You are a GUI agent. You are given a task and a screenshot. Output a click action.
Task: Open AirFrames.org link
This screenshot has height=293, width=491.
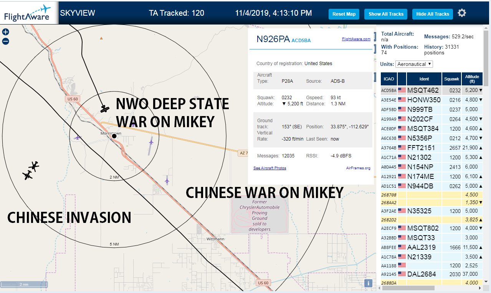[358, 168]
